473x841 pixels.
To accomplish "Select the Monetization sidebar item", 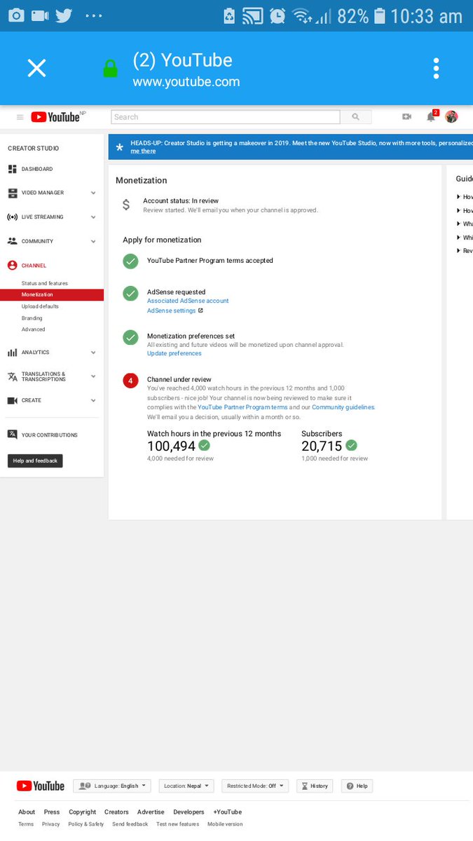I will pos(52,295).
